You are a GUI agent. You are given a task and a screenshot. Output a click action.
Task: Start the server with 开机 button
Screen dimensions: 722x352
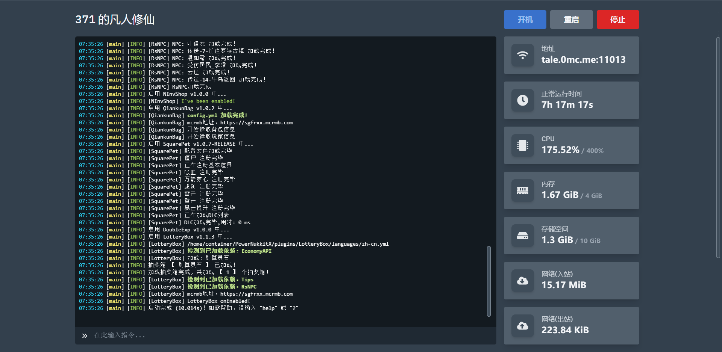[525, 20]
